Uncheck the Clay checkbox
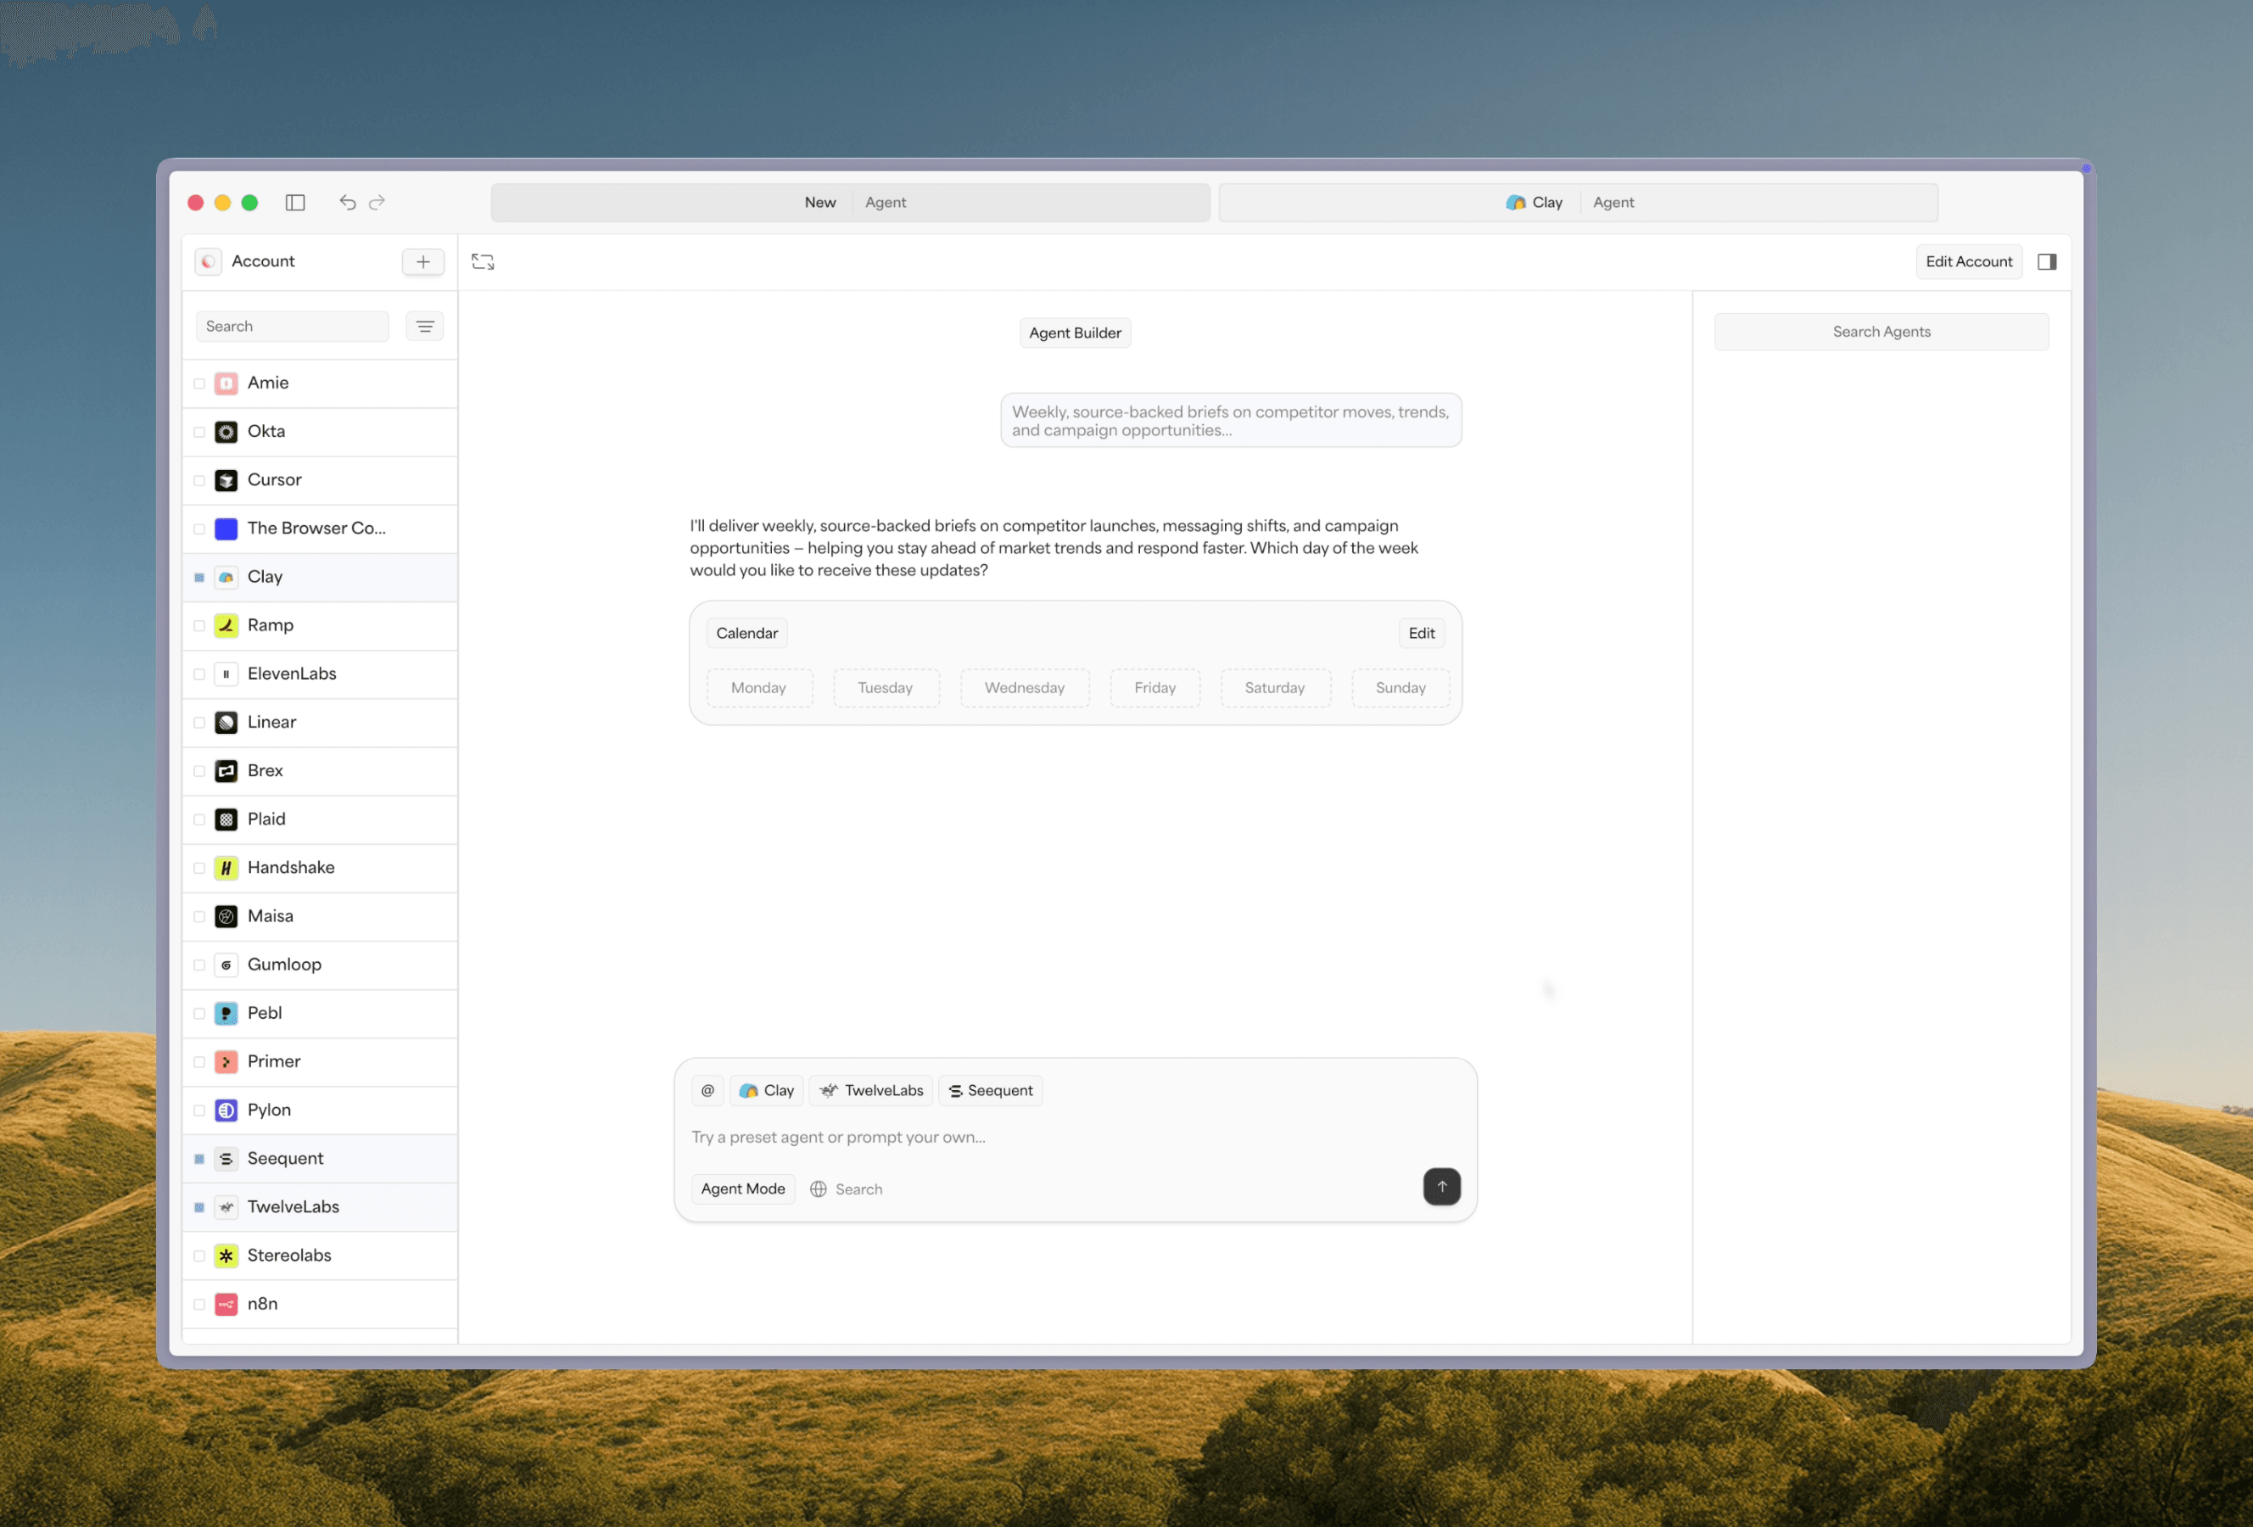The width and height of the screenshot is (2253, 1527). pyautogui.click(x=199, y=578)
